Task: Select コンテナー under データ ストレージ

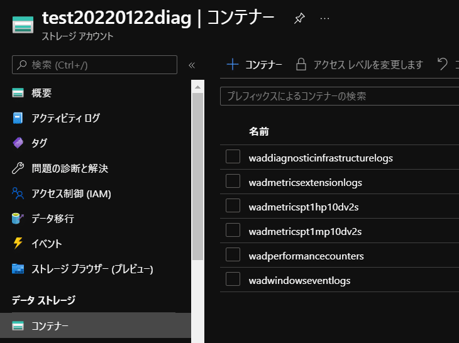Action: [x=96, y=326]
